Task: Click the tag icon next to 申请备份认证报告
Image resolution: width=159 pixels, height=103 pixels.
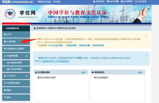Action: tap(5, 49)
